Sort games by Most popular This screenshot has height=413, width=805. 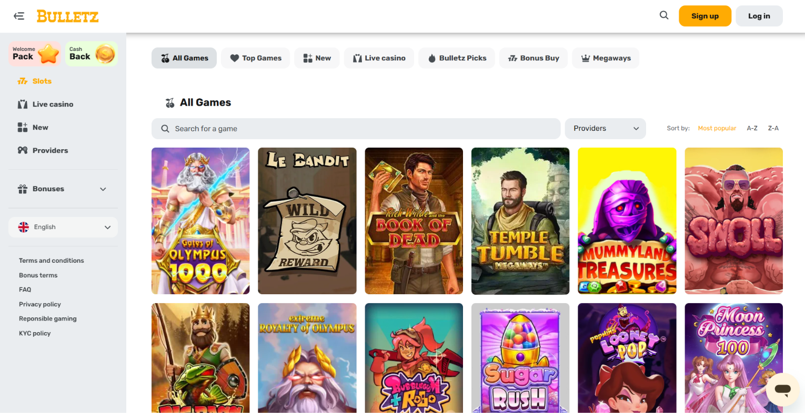[717, 128]
